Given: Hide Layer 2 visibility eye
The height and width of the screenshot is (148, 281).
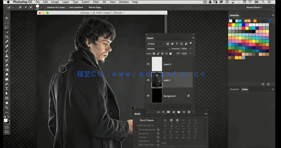Looking at the screenshot, I should click(x=148, y=64).
